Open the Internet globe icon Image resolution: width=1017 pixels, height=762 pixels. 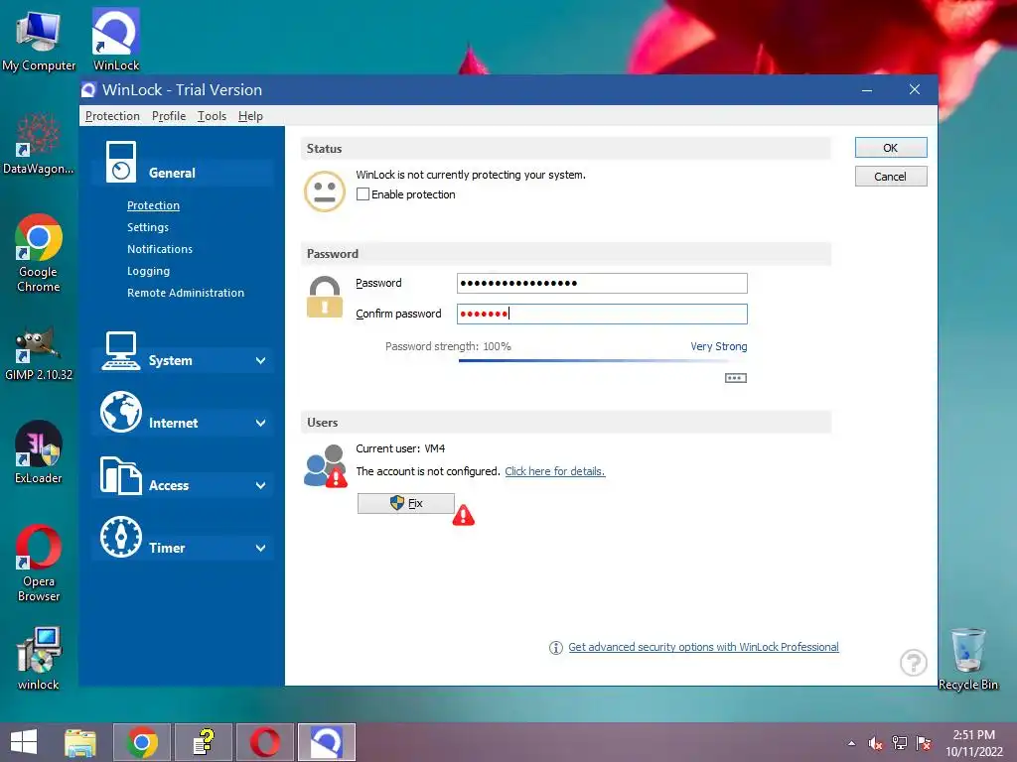coord(120,412)
